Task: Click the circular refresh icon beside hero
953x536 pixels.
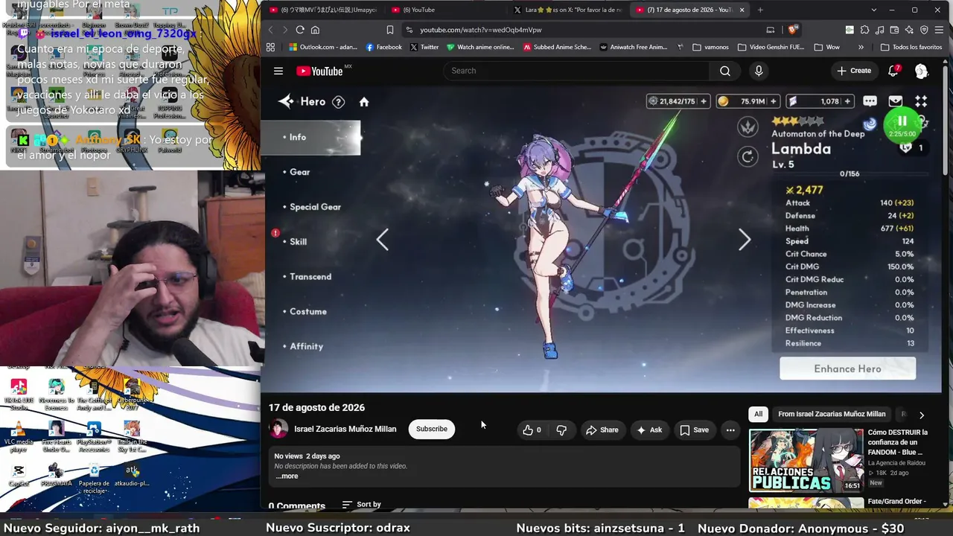Action: [x=748, y=156]
